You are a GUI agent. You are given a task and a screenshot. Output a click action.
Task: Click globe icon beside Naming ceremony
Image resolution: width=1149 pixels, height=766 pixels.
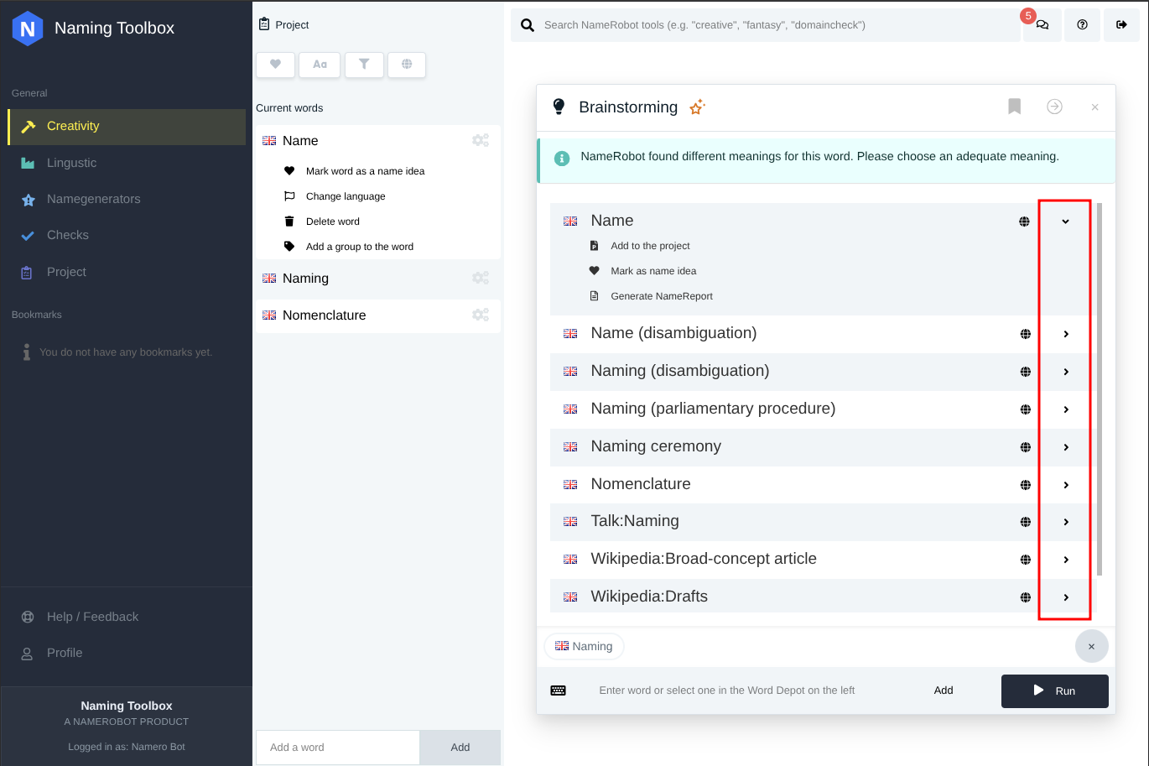[x=1025, y=447]
